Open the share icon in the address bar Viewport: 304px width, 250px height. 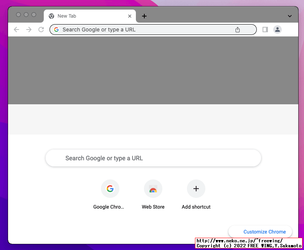pos(238,30)
